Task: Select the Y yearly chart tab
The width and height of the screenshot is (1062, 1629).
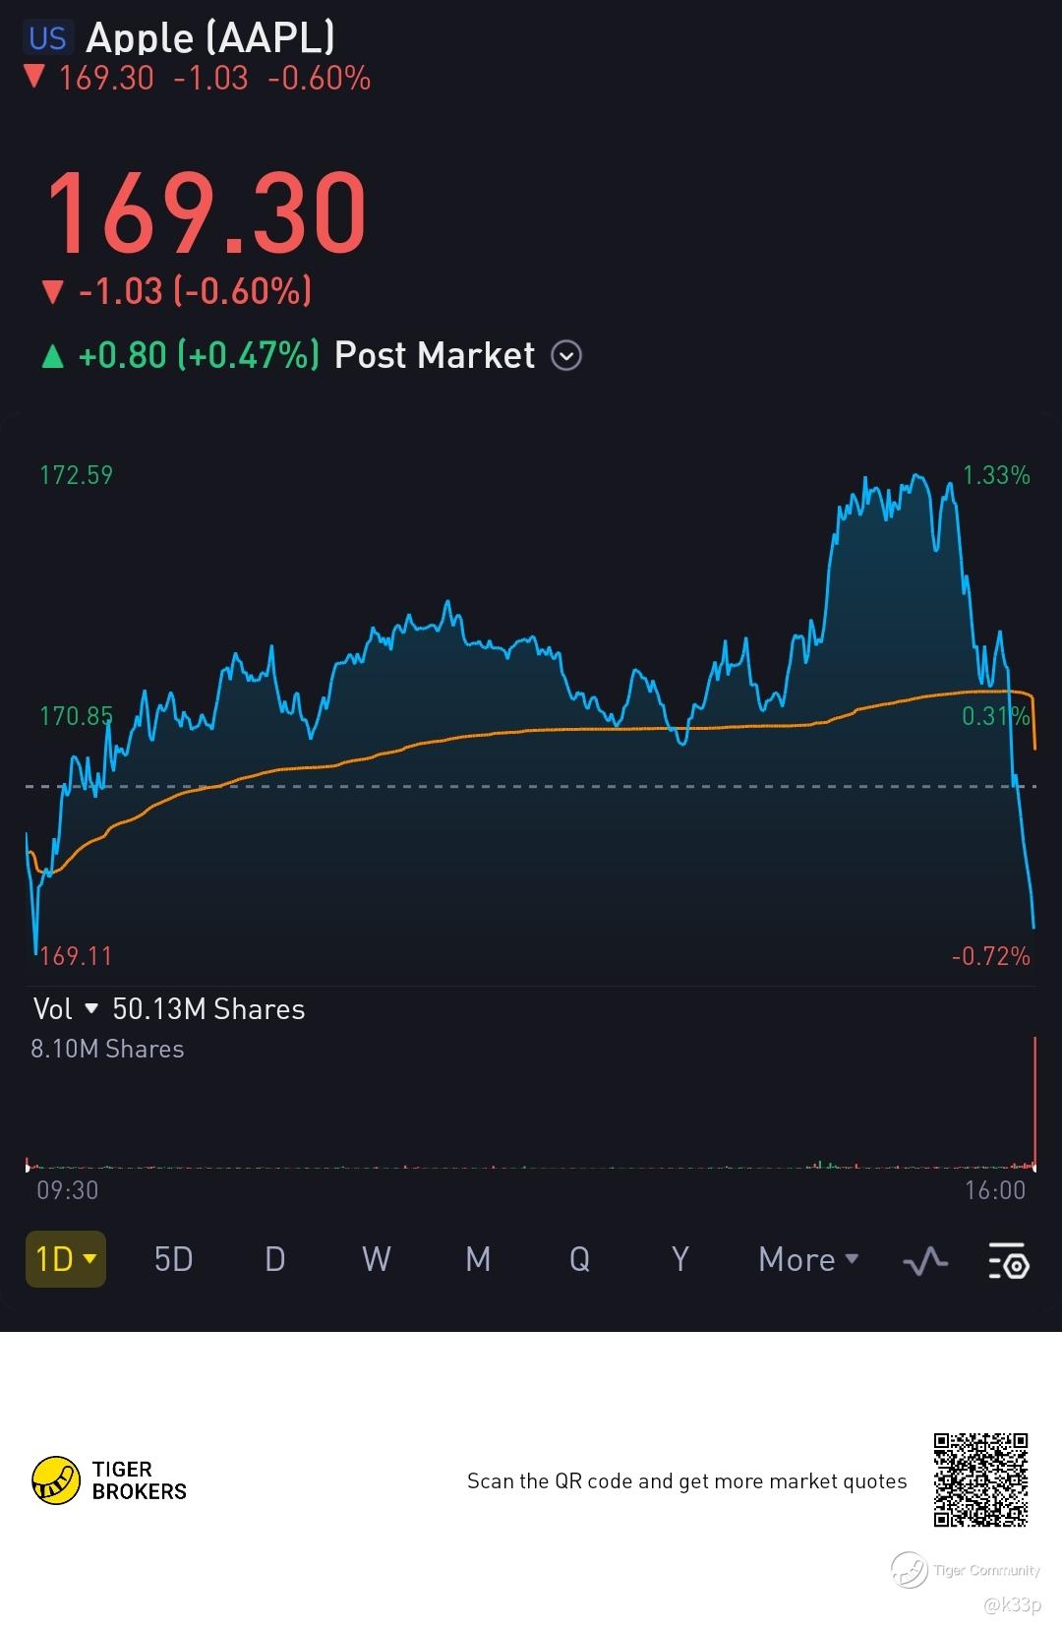Action: click(x=679, y=1260)
